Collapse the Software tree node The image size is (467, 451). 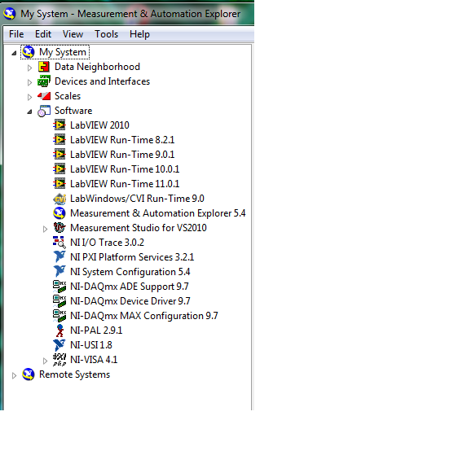click(x=29, y=112)
